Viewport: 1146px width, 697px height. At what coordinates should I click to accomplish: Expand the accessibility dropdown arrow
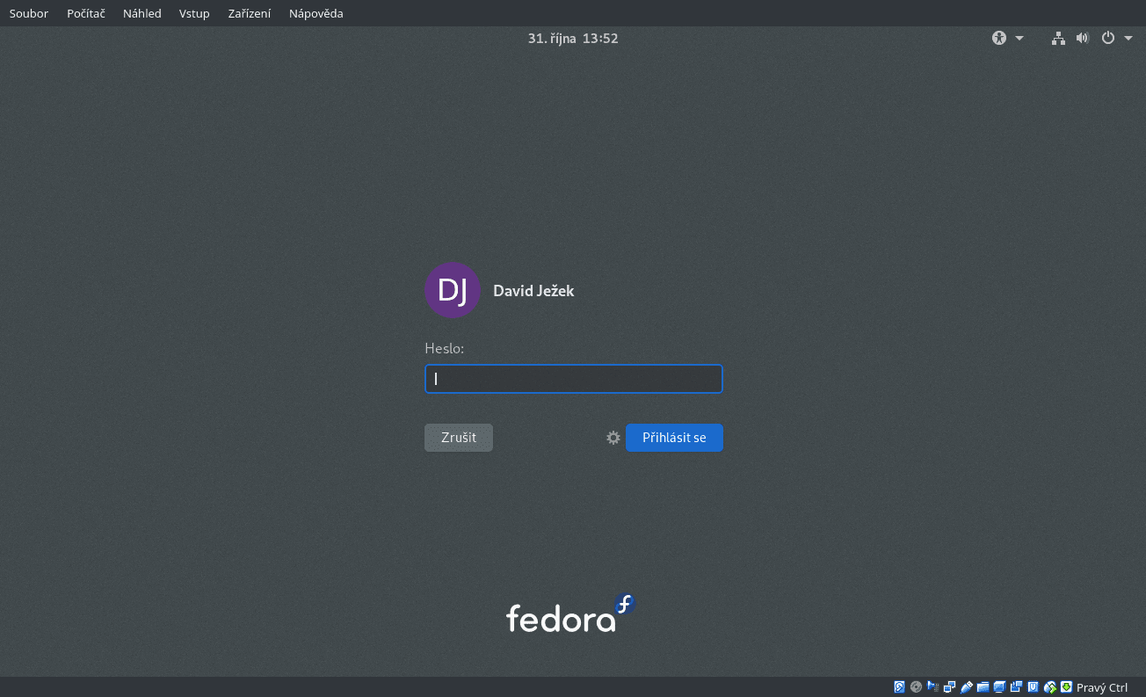[x=1018, y=38]
